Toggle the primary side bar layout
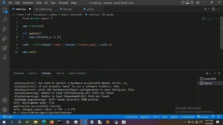The height and width of the screenshot is (125, 223). (183, 2)
